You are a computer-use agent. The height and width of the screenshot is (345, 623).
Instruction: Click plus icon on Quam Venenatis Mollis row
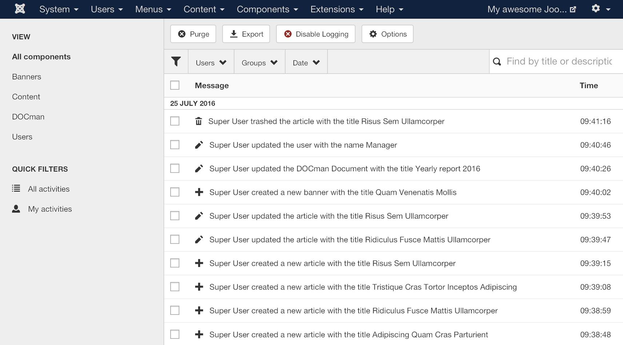[199, 192]
